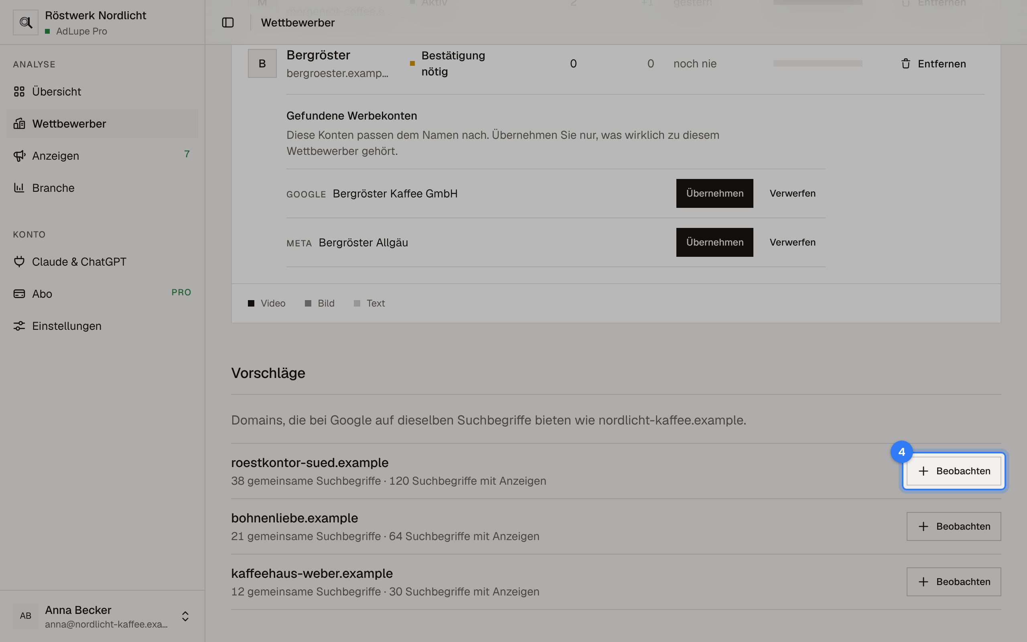
Task: Click the Branche bar chart icon
Action: tap(19, 188)
